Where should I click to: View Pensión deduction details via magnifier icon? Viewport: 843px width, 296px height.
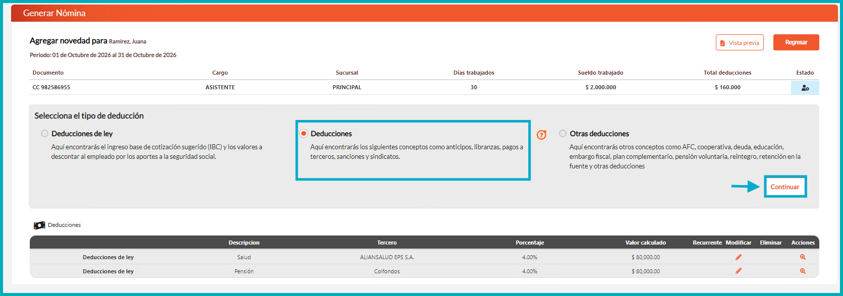[803, 271]
